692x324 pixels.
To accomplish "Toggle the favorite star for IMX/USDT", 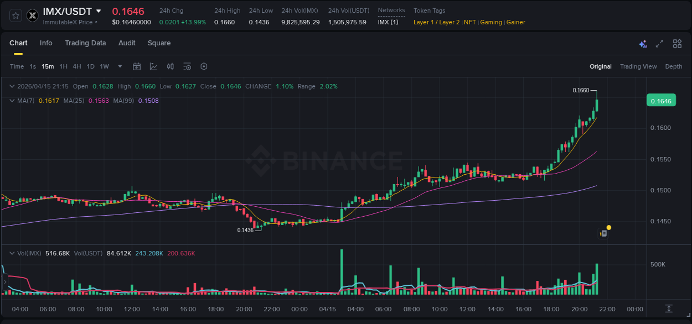I will 15,15.
